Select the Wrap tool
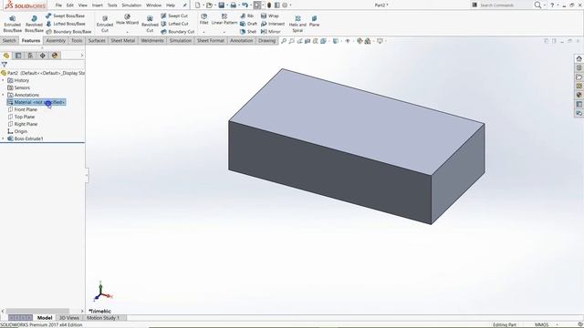 270,16
